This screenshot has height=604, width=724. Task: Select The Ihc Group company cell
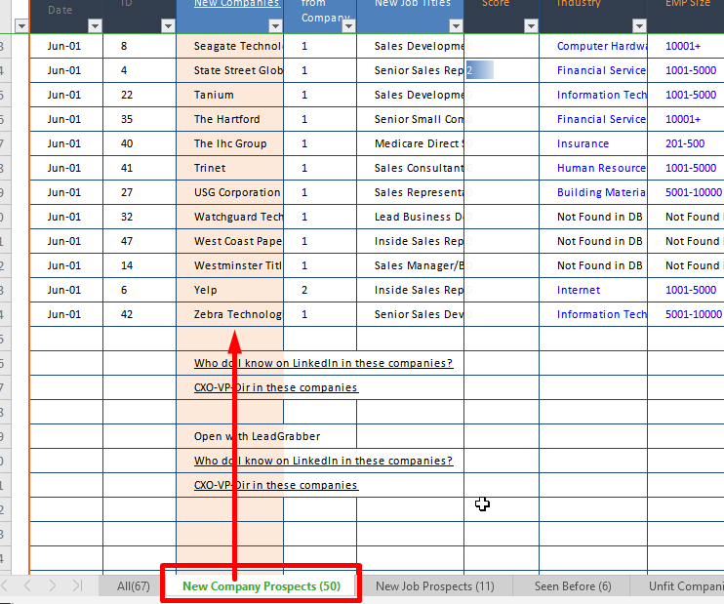230,143
